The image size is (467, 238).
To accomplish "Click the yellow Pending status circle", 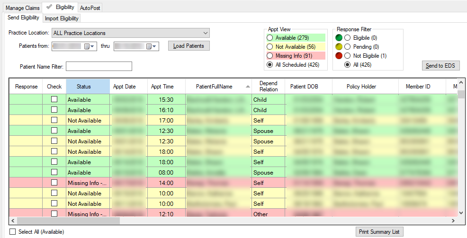I will [x=339, y=47].
